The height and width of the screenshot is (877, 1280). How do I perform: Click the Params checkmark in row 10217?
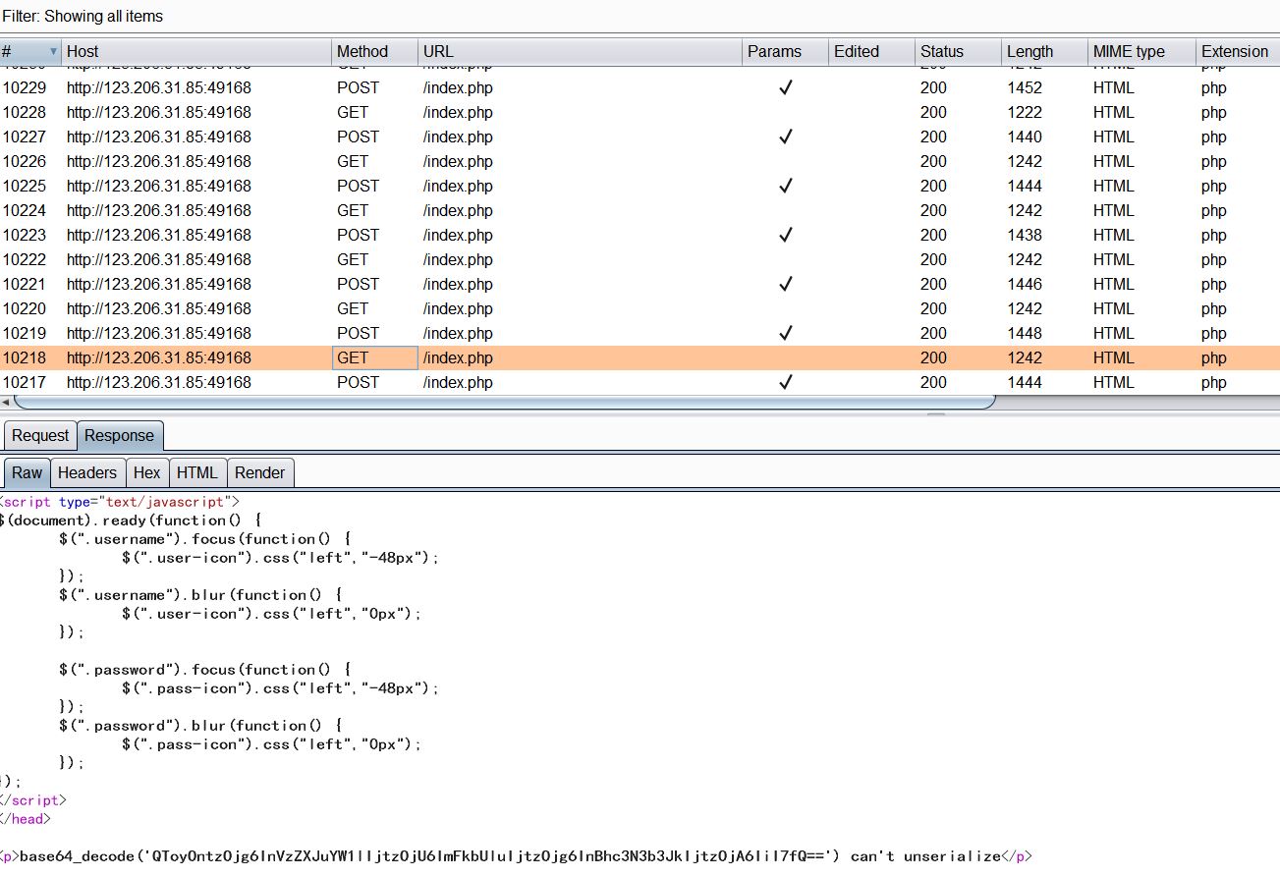pyautogui.click(x=785, y=382)
